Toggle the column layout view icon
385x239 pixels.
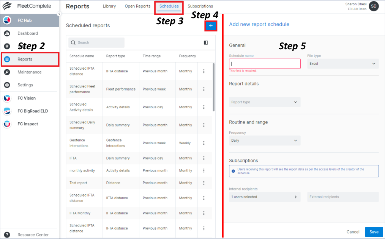click(206, 43)
